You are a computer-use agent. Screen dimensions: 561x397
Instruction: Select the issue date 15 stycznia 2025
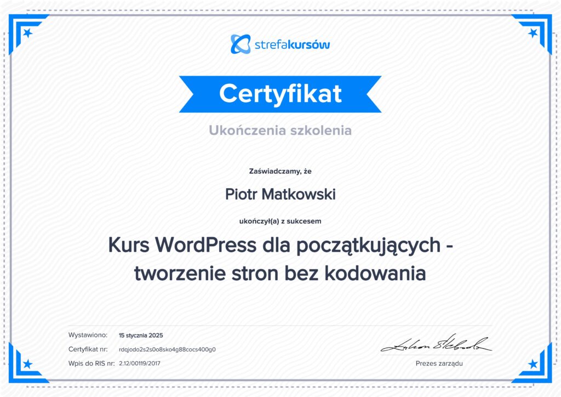point(141,335)
